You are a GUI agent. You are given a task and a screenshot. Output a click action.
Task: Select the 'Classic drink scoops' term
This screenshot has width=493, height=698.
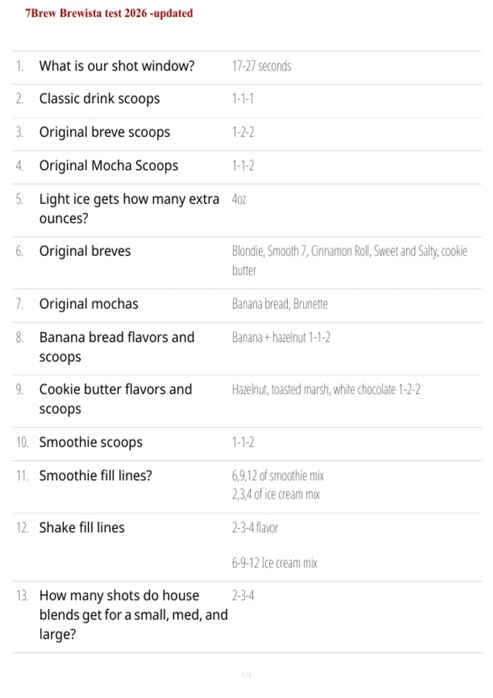(99, 99)
